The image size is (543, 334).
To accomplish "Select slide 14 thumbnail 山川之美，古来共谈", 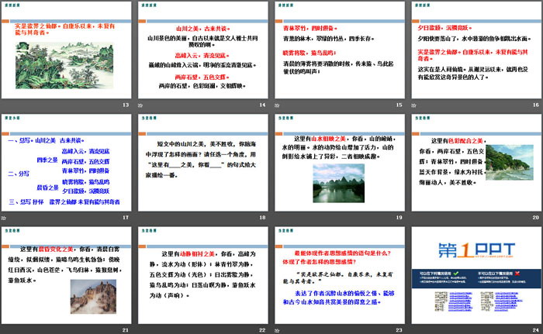I will (203, 50).
